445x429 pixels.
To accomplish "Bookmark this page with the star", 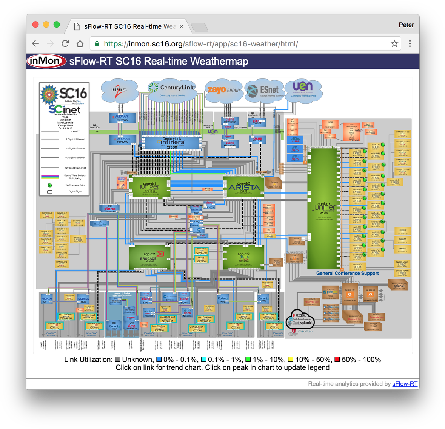I will click(394, 44).
